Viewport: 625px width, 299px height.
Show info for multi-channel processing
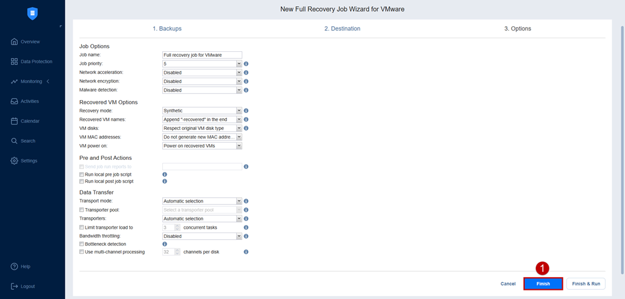pos(246,252)
